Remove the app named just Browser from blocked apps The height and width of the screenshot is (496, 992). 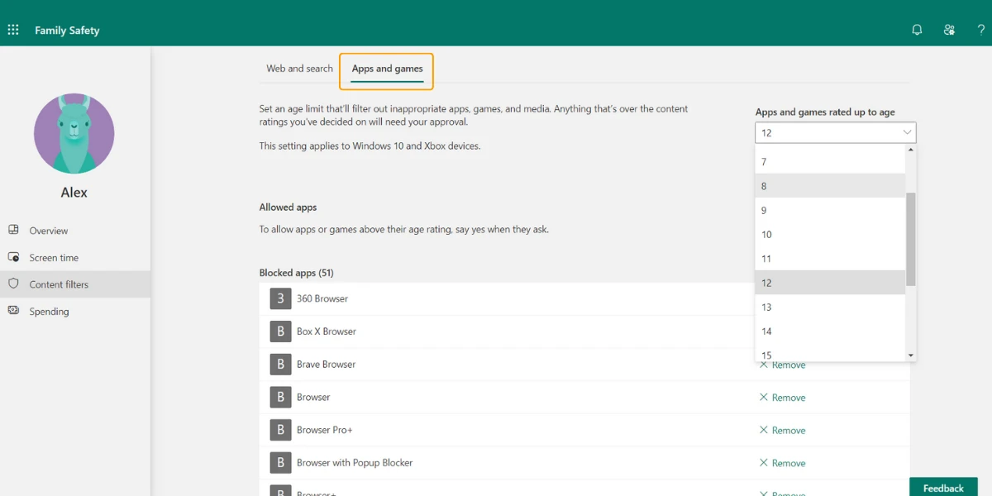[782, 398]
